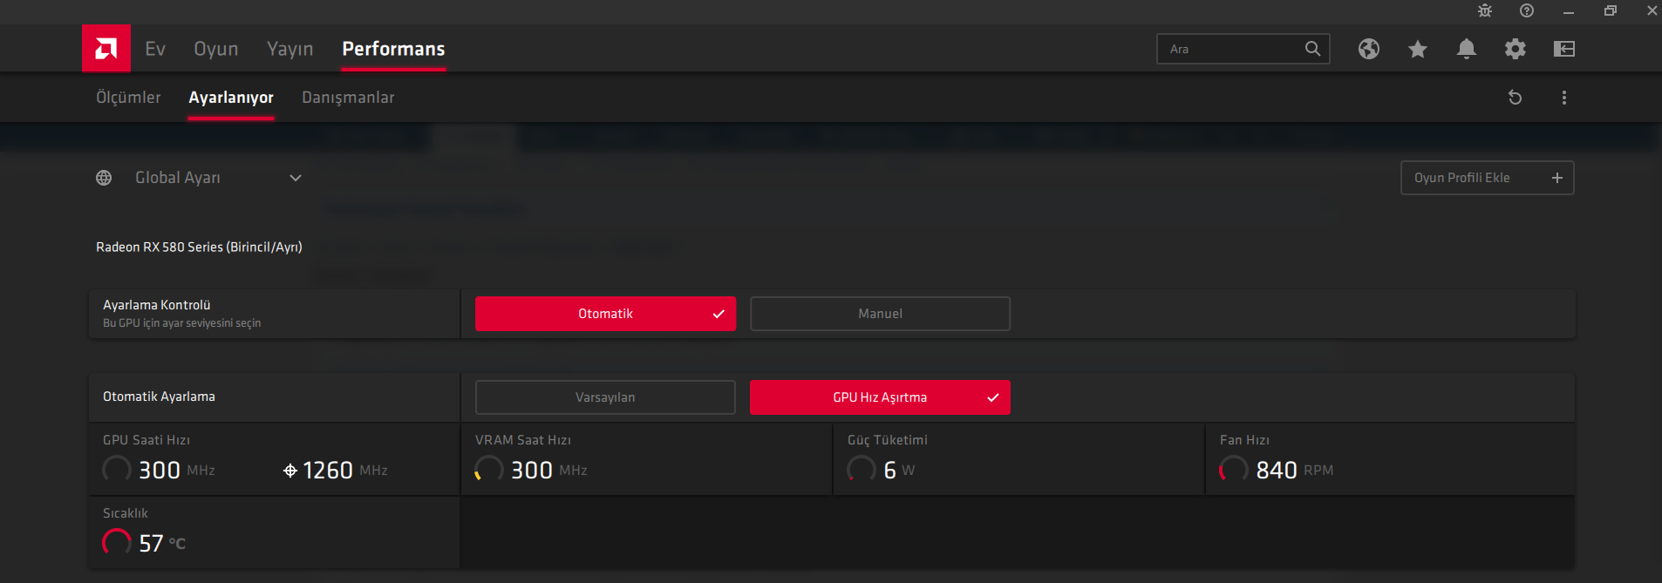Viewport: 1662px width, 583px height.
Task: Click Radeon RX 580 Series label
Action: pyautogui.click(x=199, y=247)
